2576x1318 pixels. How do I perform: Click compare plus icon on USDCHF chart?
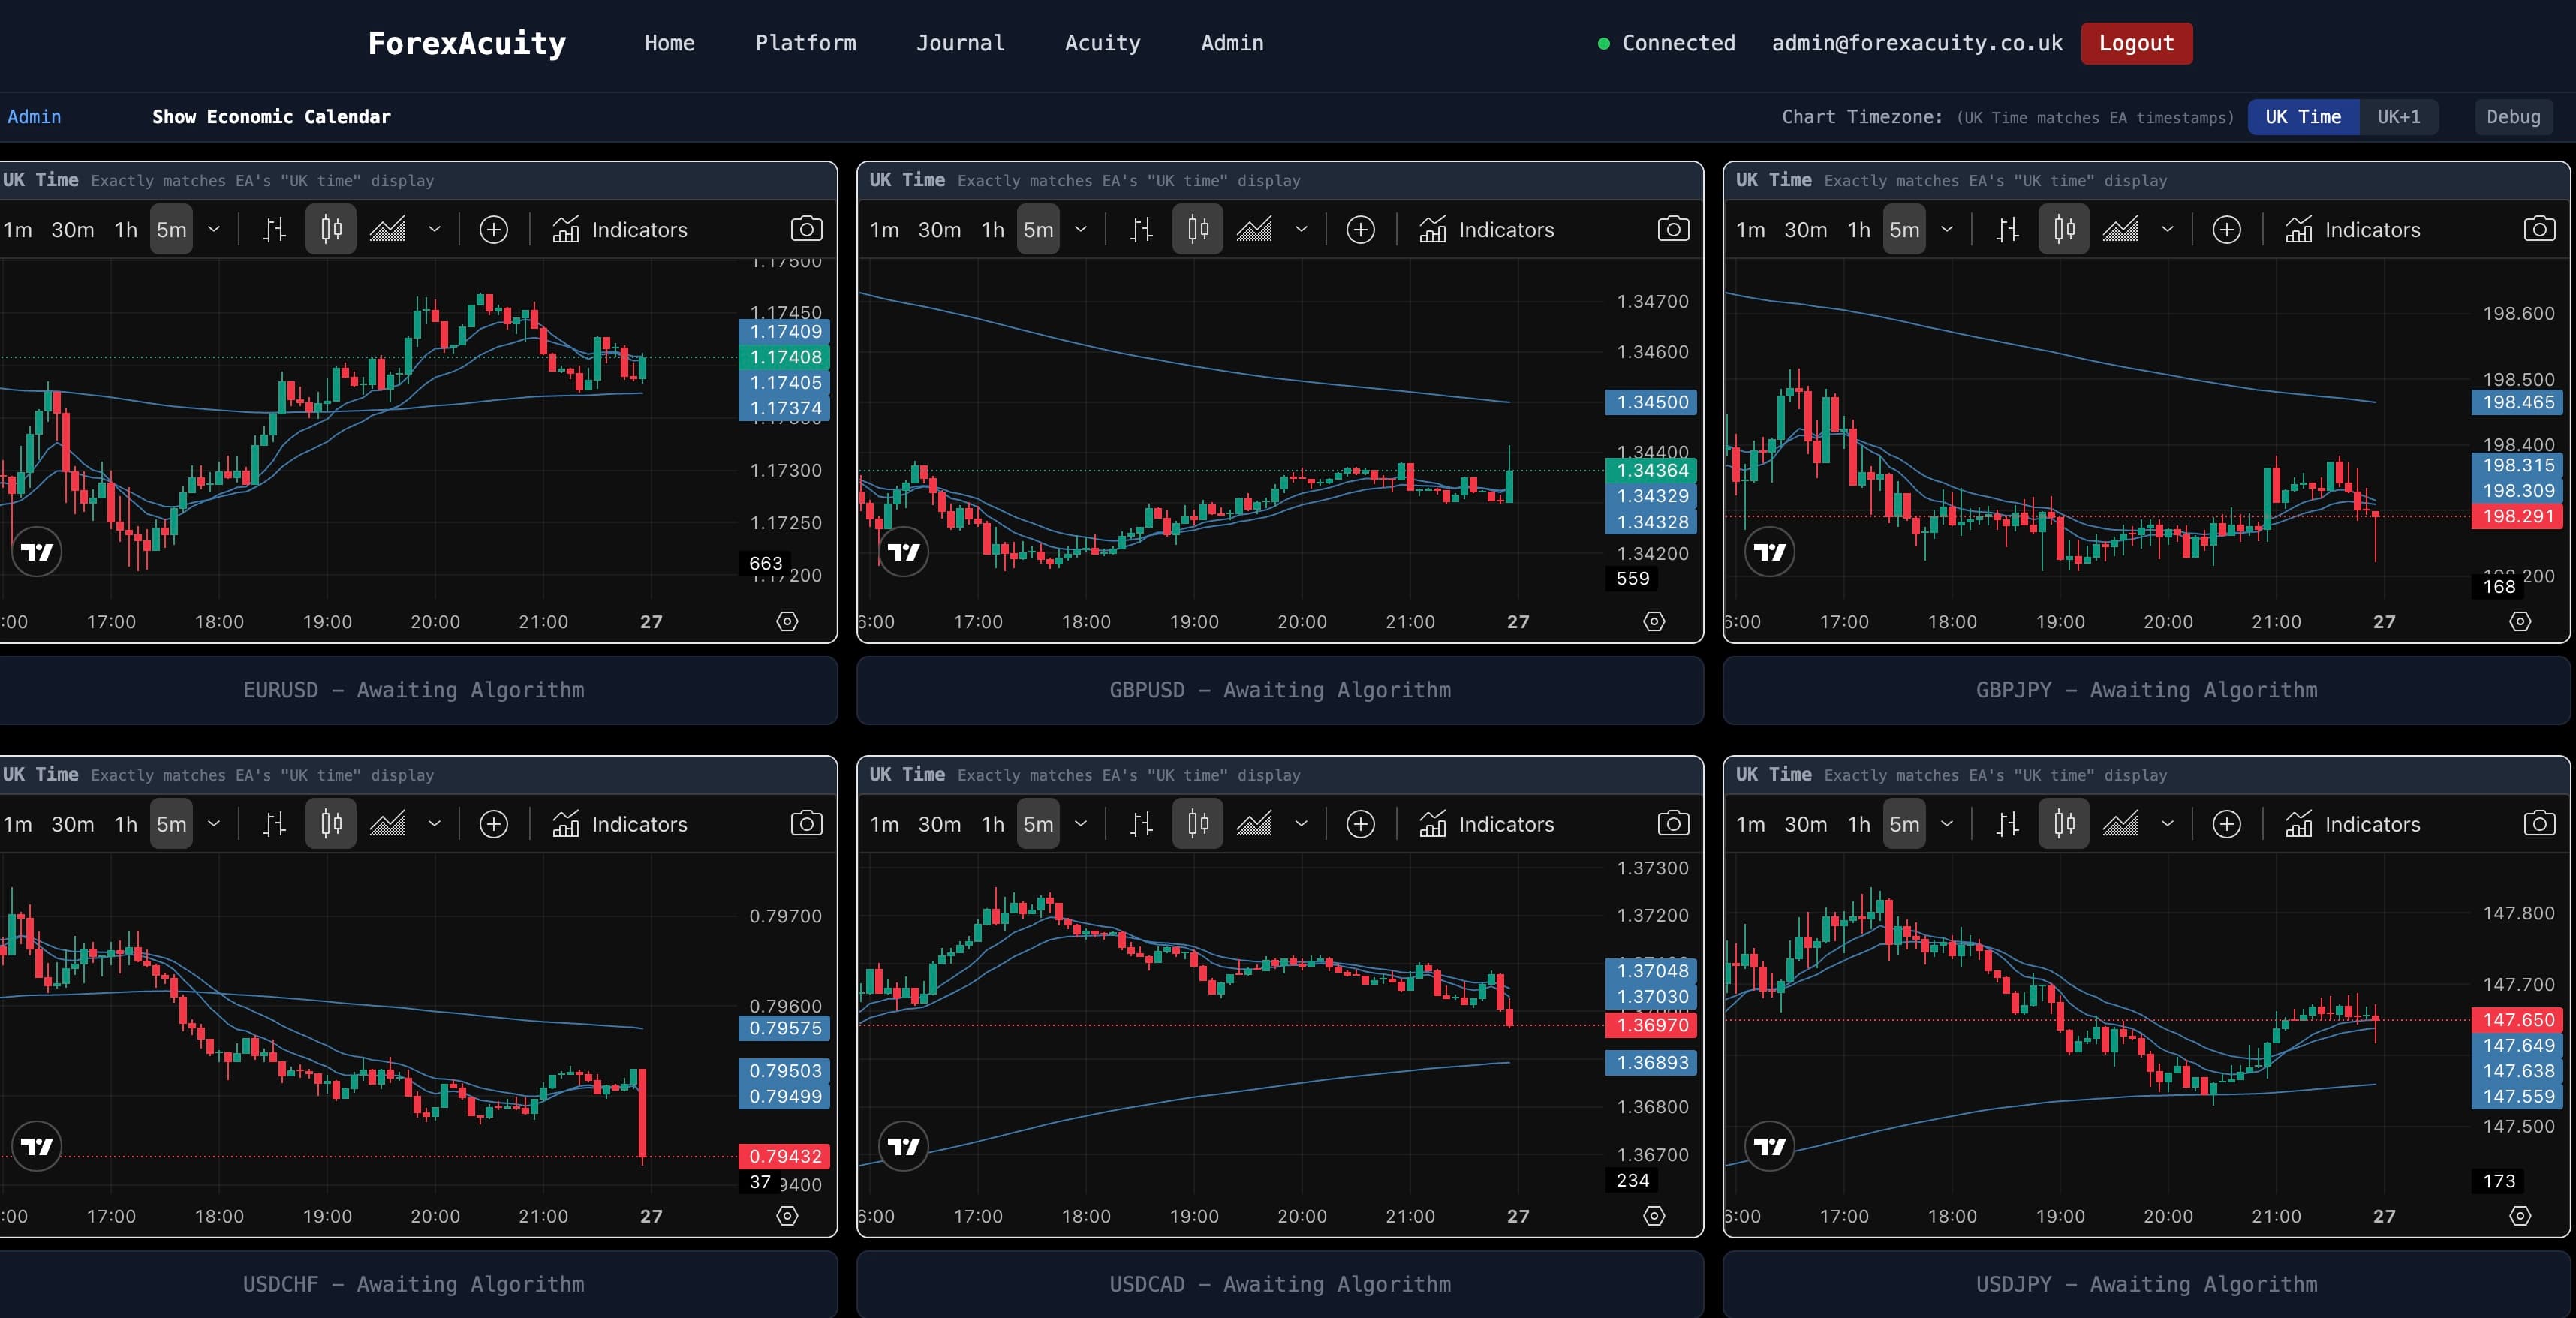point(494,824)
